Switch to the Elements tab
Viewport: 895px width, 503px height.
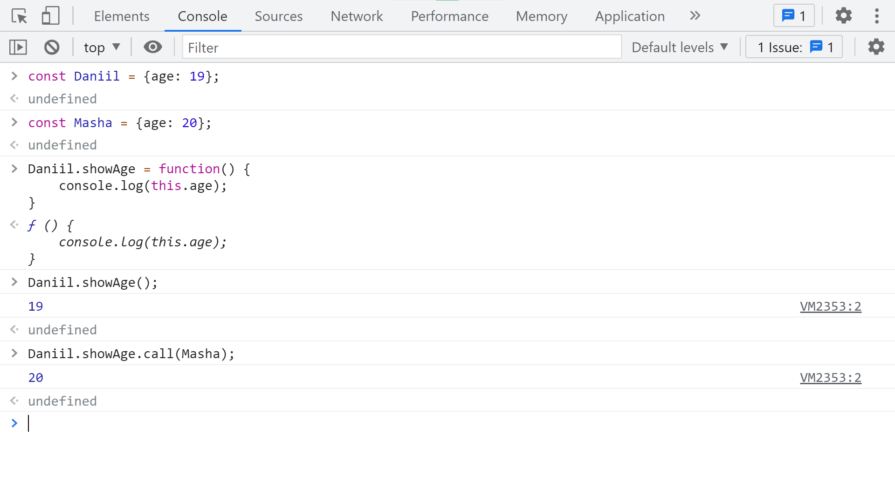(x=122, y=16)
